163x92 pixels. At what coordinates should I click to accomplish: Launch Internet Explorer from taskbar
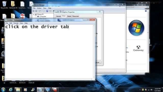click(11, 90)
